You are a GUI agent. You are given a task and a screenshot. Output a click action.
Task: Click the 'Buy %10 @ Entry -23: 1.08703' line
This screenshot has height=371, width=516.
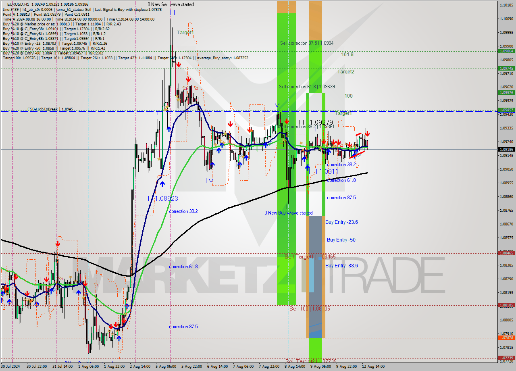55,43
